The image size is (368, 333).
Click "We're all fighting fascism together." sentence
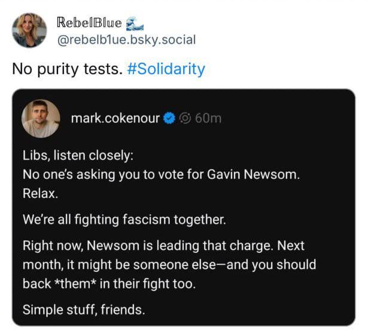tap(124, 219)
